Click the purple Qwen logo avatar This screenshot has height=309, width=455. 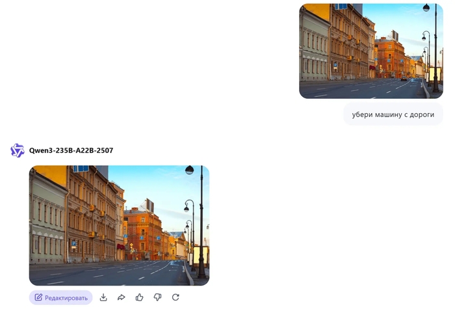pos(17,150)
